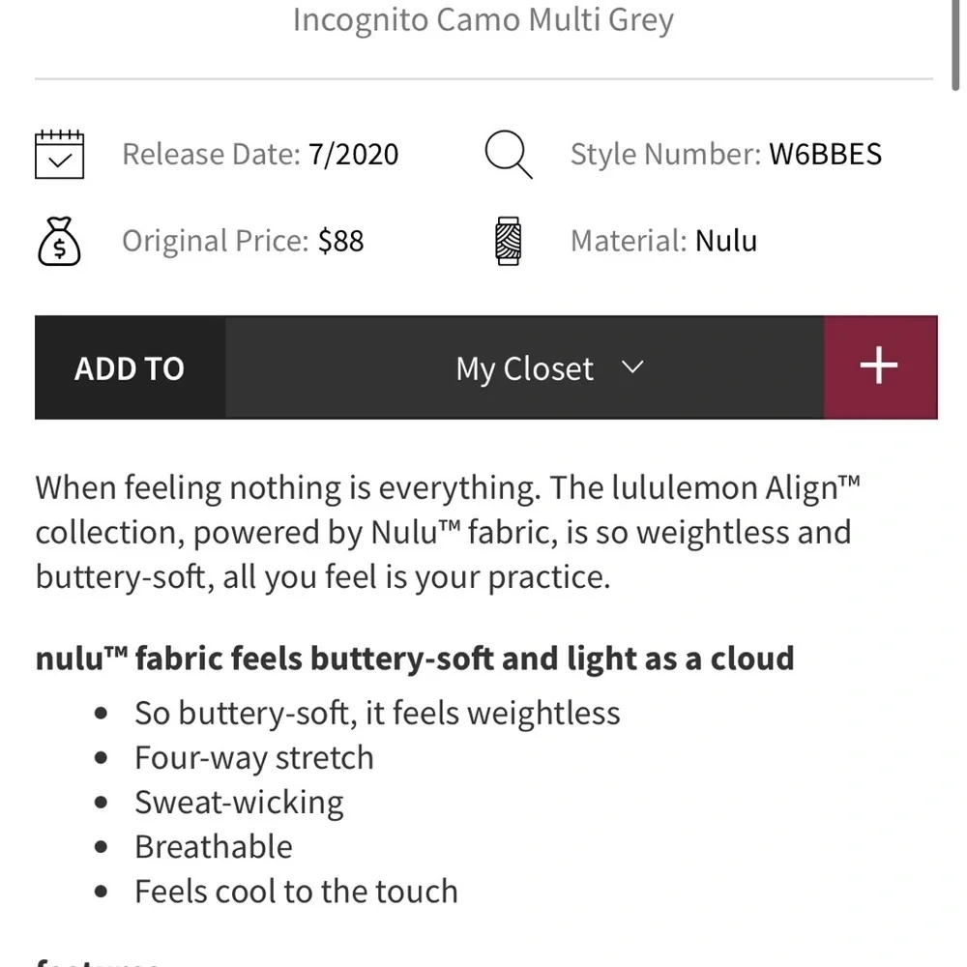Click the lululemon Align description paragraph
This screenshot has width=967, height=967.
click(x=448, y=532)
